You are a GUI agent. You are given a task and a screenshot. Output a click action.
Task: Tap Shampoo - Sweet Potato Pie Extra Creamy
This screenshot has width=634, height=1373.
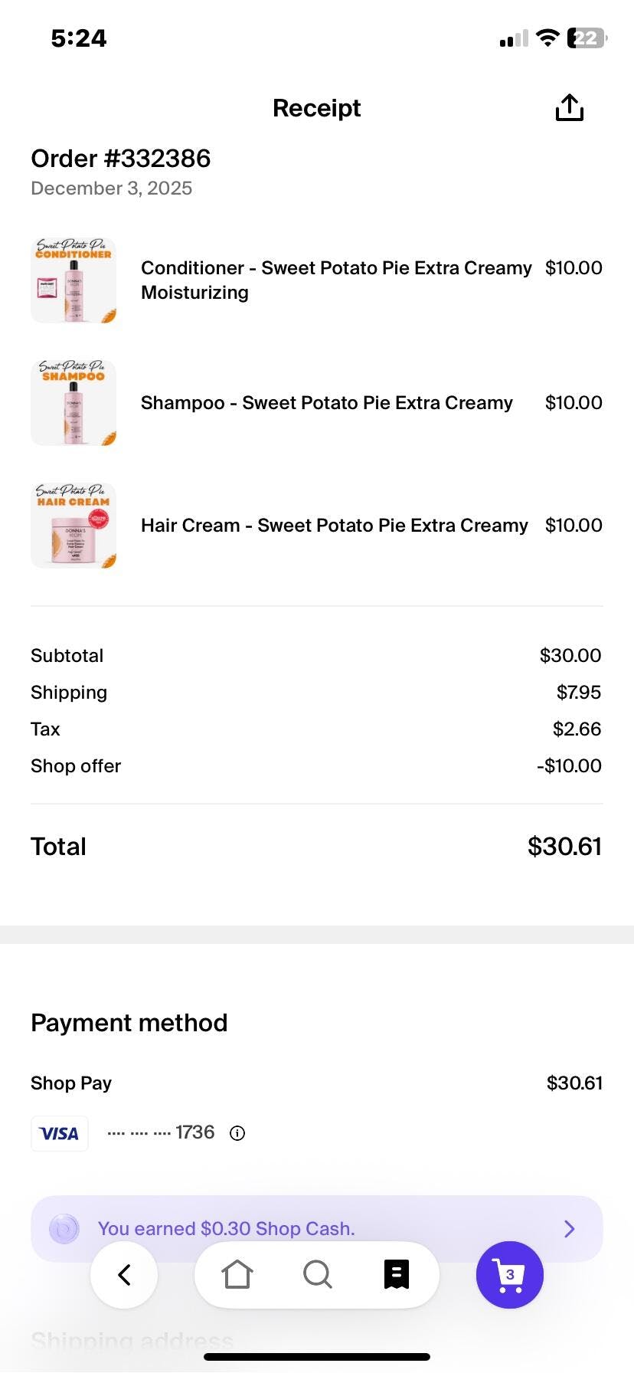pyautogui.click(x=326, y=403)
